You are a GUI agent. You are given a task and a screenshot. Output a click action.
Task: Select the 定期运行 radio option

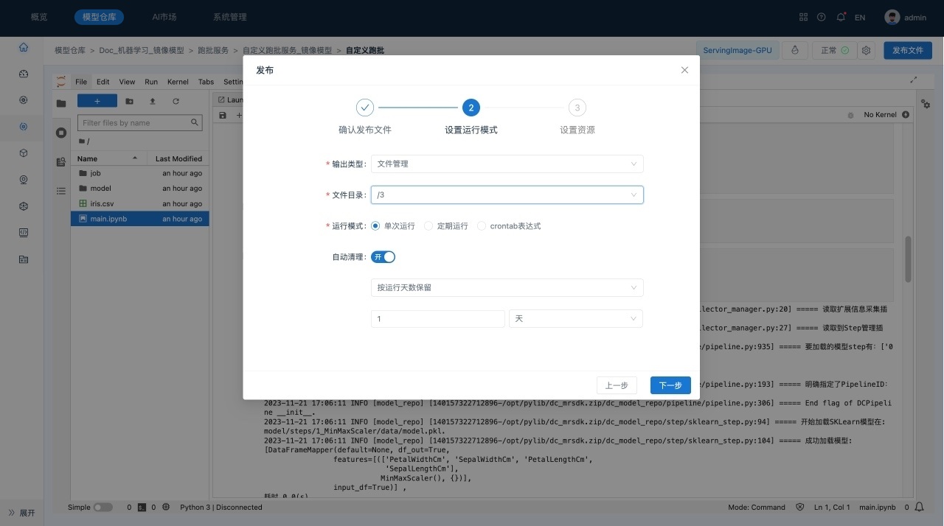(x=428, y=226)
